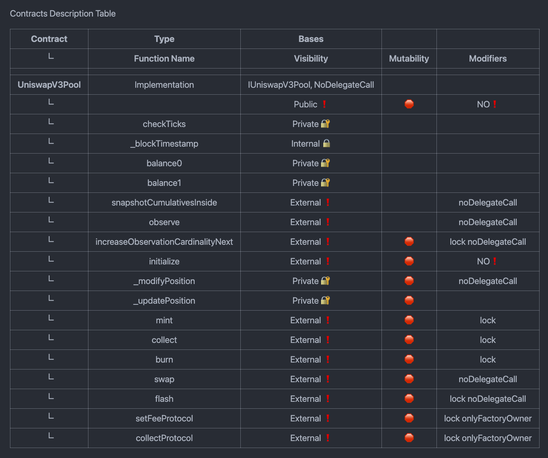Click 'lock onlyFactoryOwner' in setFeeProtocol row
Image resolution: width=548 pixels, height=458 pixels.
488,418
